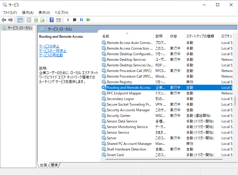Click the Pause Service toolbar icon
238x175 pixels.
81,20
